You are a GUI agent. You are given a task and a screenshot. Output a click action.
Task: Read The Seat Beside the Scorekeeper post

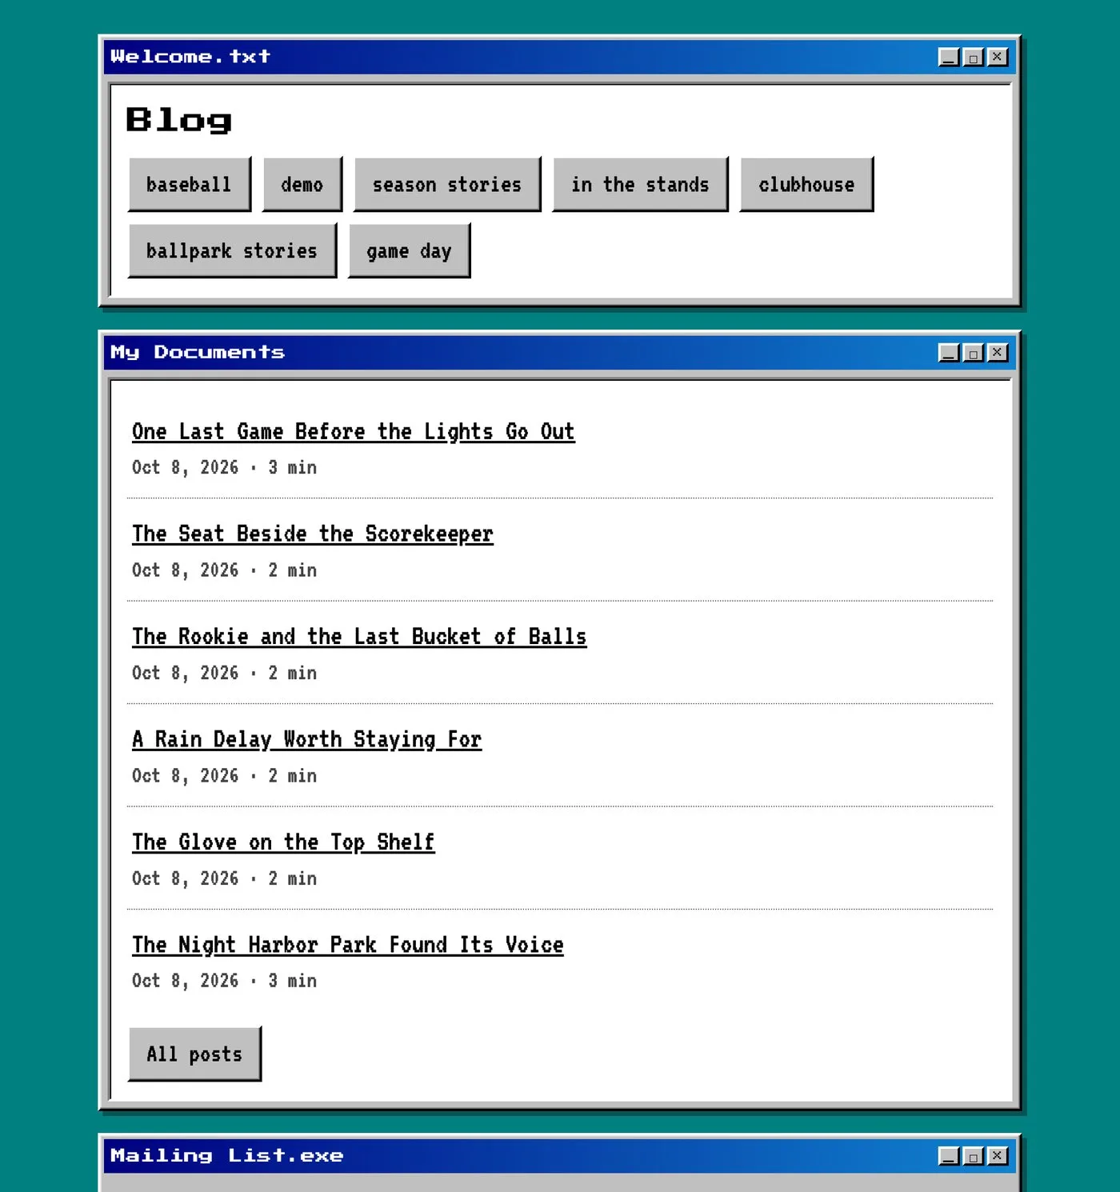click(x=313, y=534)
